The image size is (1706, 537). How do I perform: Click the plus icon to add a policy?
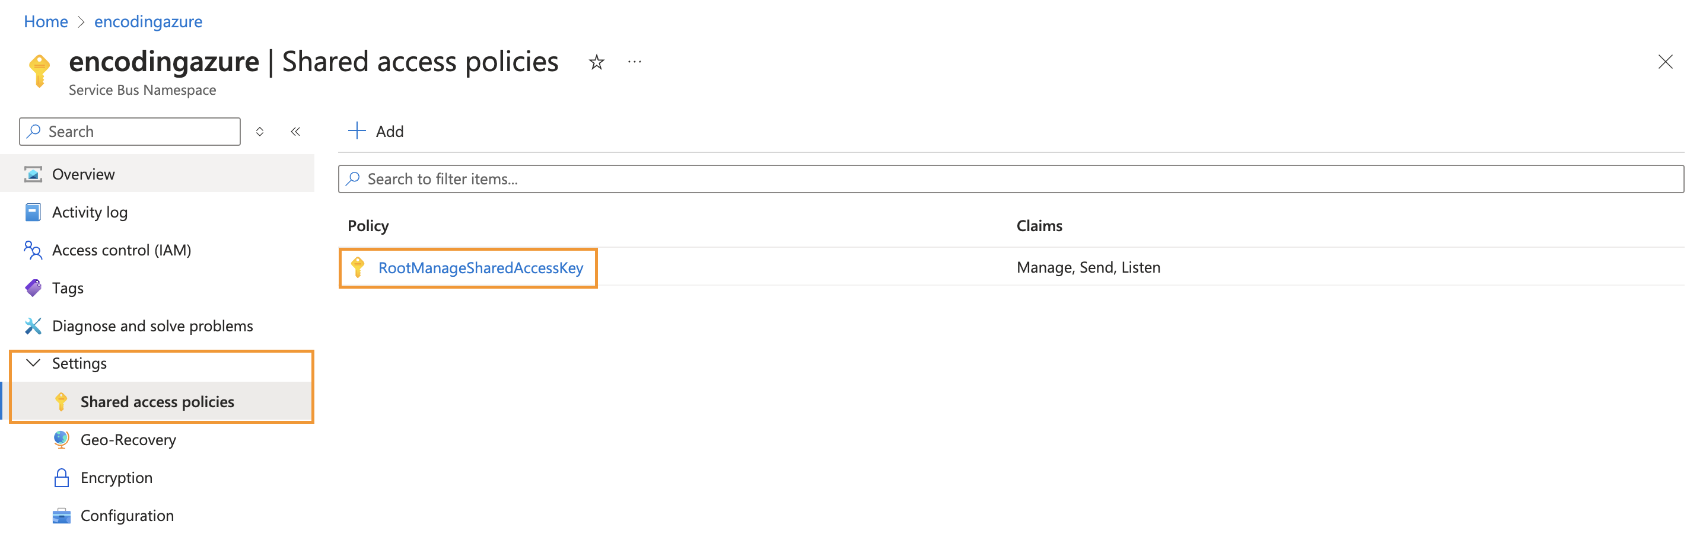click(x=357, y=130)
